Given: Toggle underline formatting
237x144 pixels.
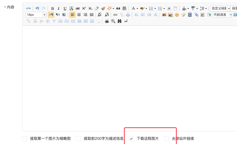Looking at the screenshot, I should click(x=65, y=8).
